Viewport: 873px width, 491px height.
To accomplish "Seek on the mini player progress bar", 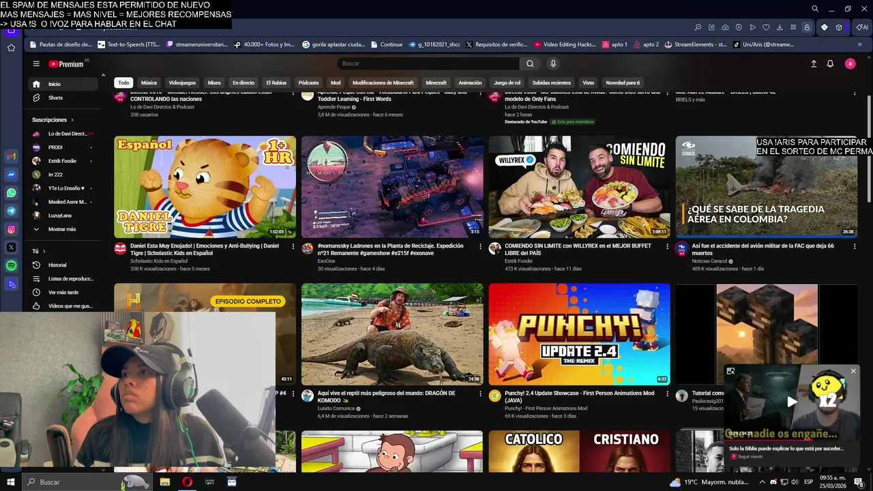I will pos(792,440).
